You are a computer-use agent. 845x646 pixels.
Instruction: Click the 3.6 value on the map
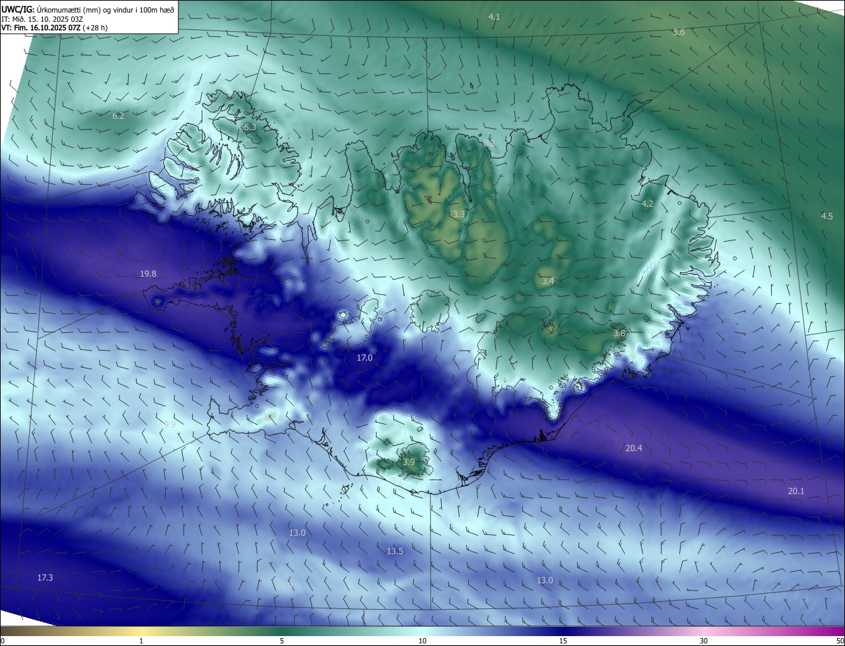pos(679,32)
